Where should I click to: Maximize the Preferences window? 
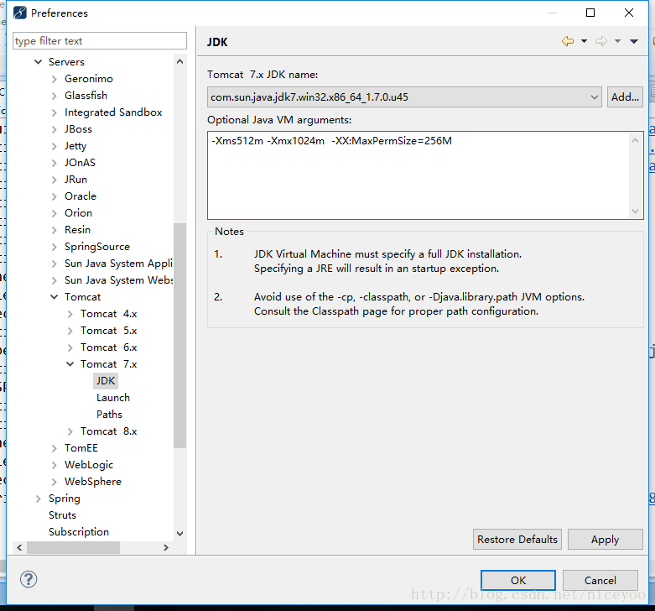click(590, 13)
